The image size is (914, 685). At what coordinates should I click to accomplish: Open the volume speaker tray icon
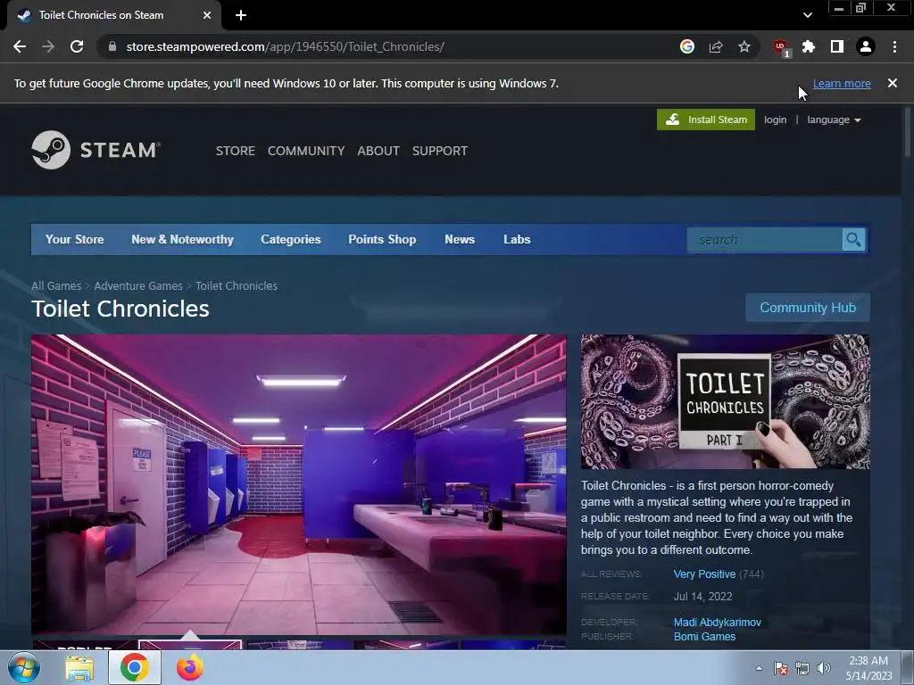pos(824,668)
